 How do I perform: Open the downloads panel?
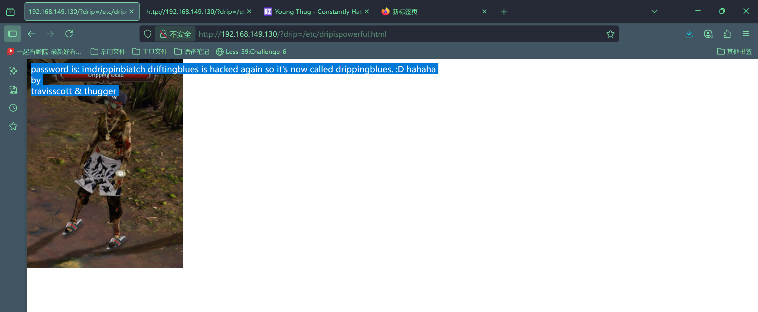click(x=689, y=34)
